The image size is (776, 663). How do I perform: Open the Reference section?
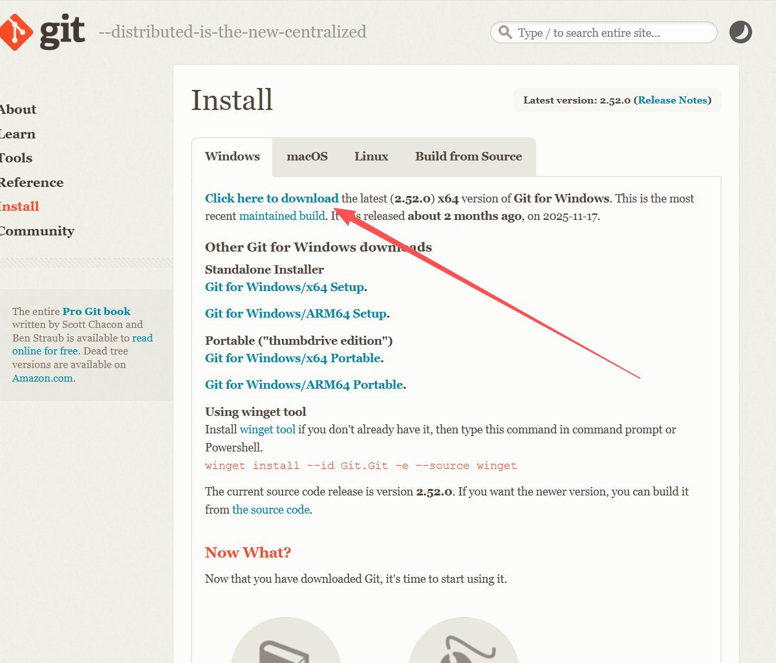tap(32, 182)
